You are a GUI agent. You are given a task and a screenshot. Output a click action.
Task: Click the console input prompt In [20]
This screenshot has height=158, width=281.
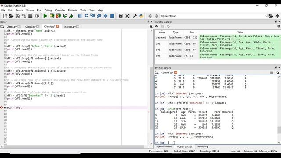(x=161, y=143)
